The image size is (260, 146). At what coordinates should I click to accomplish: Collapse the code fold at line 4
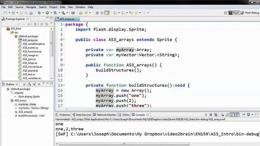click(x=64, y=39)
